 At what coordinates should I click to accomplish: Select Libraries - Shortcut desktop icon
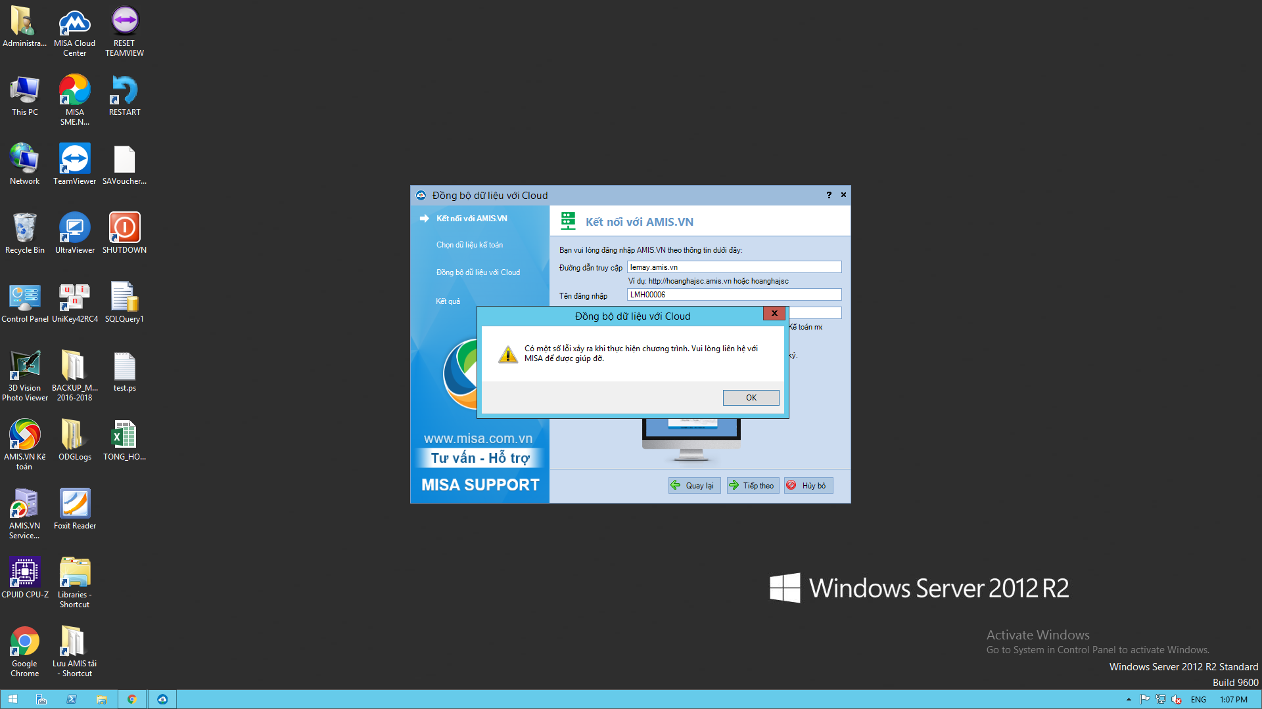coord(74,582)
